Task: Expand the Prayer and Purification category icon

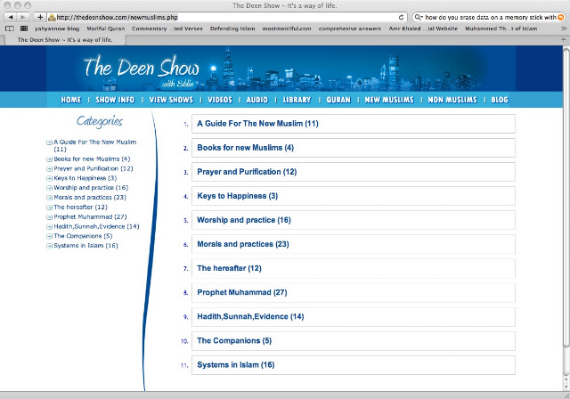Action: pyautogui.click(x=49, y=169)
